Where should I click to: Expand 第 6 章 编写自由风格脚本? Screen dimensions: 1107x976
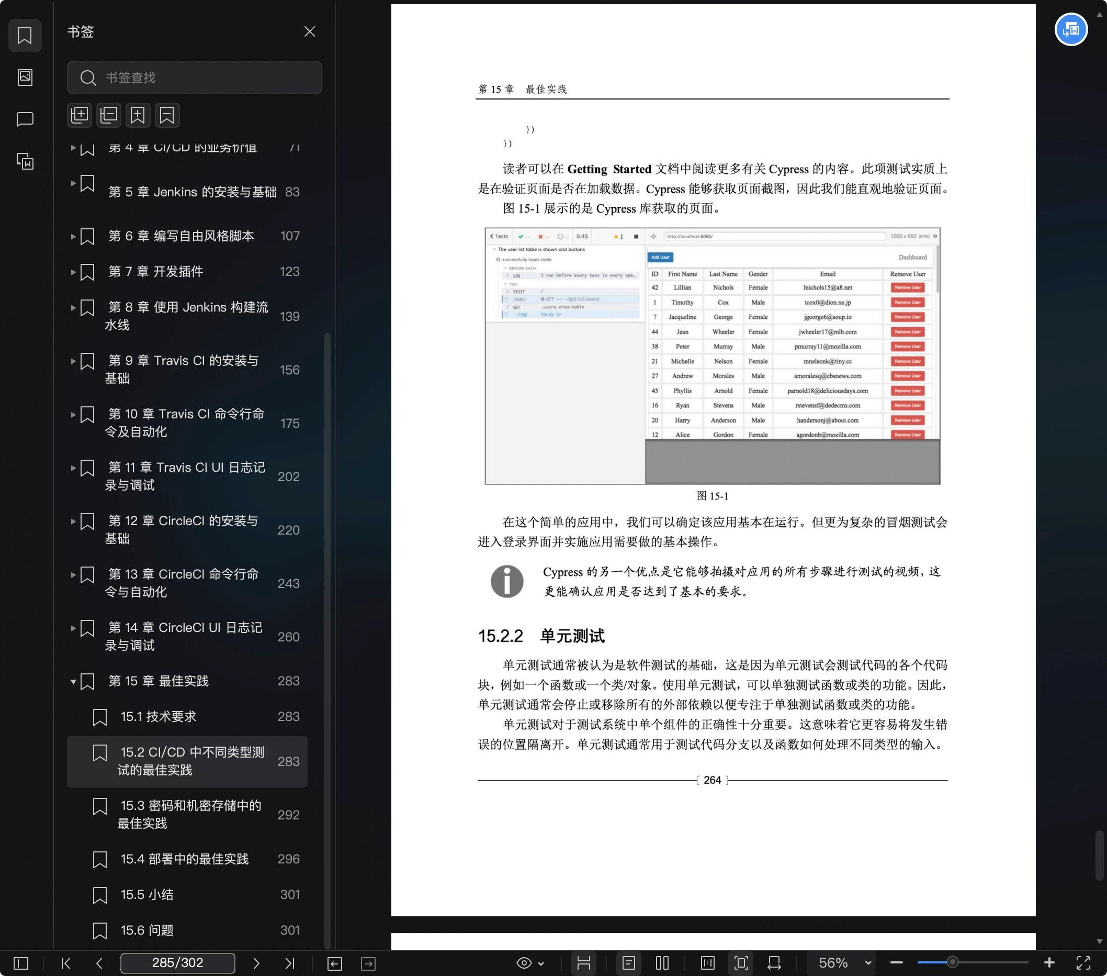point(73,236)
